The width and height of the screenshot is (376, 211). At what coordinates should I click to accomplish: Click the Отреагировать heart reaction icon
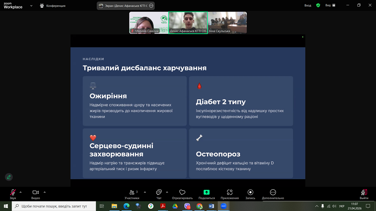(x=182, y=193)
